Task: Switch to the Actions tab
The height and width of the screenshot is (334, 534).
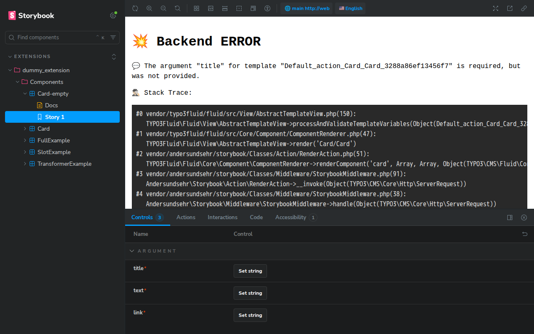Action: 186,217
